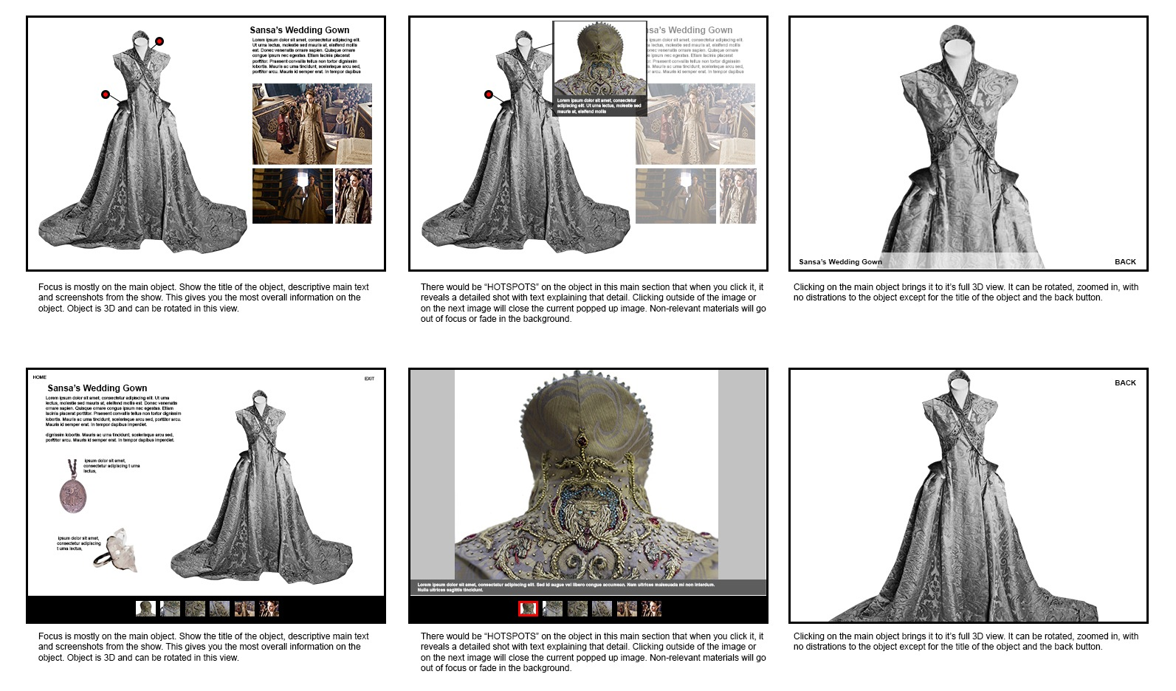Screen dimensions: 1176x691
Task: Select fourth embroidery thumbnail in strip below the ring
Action: (x=220, y=608)
